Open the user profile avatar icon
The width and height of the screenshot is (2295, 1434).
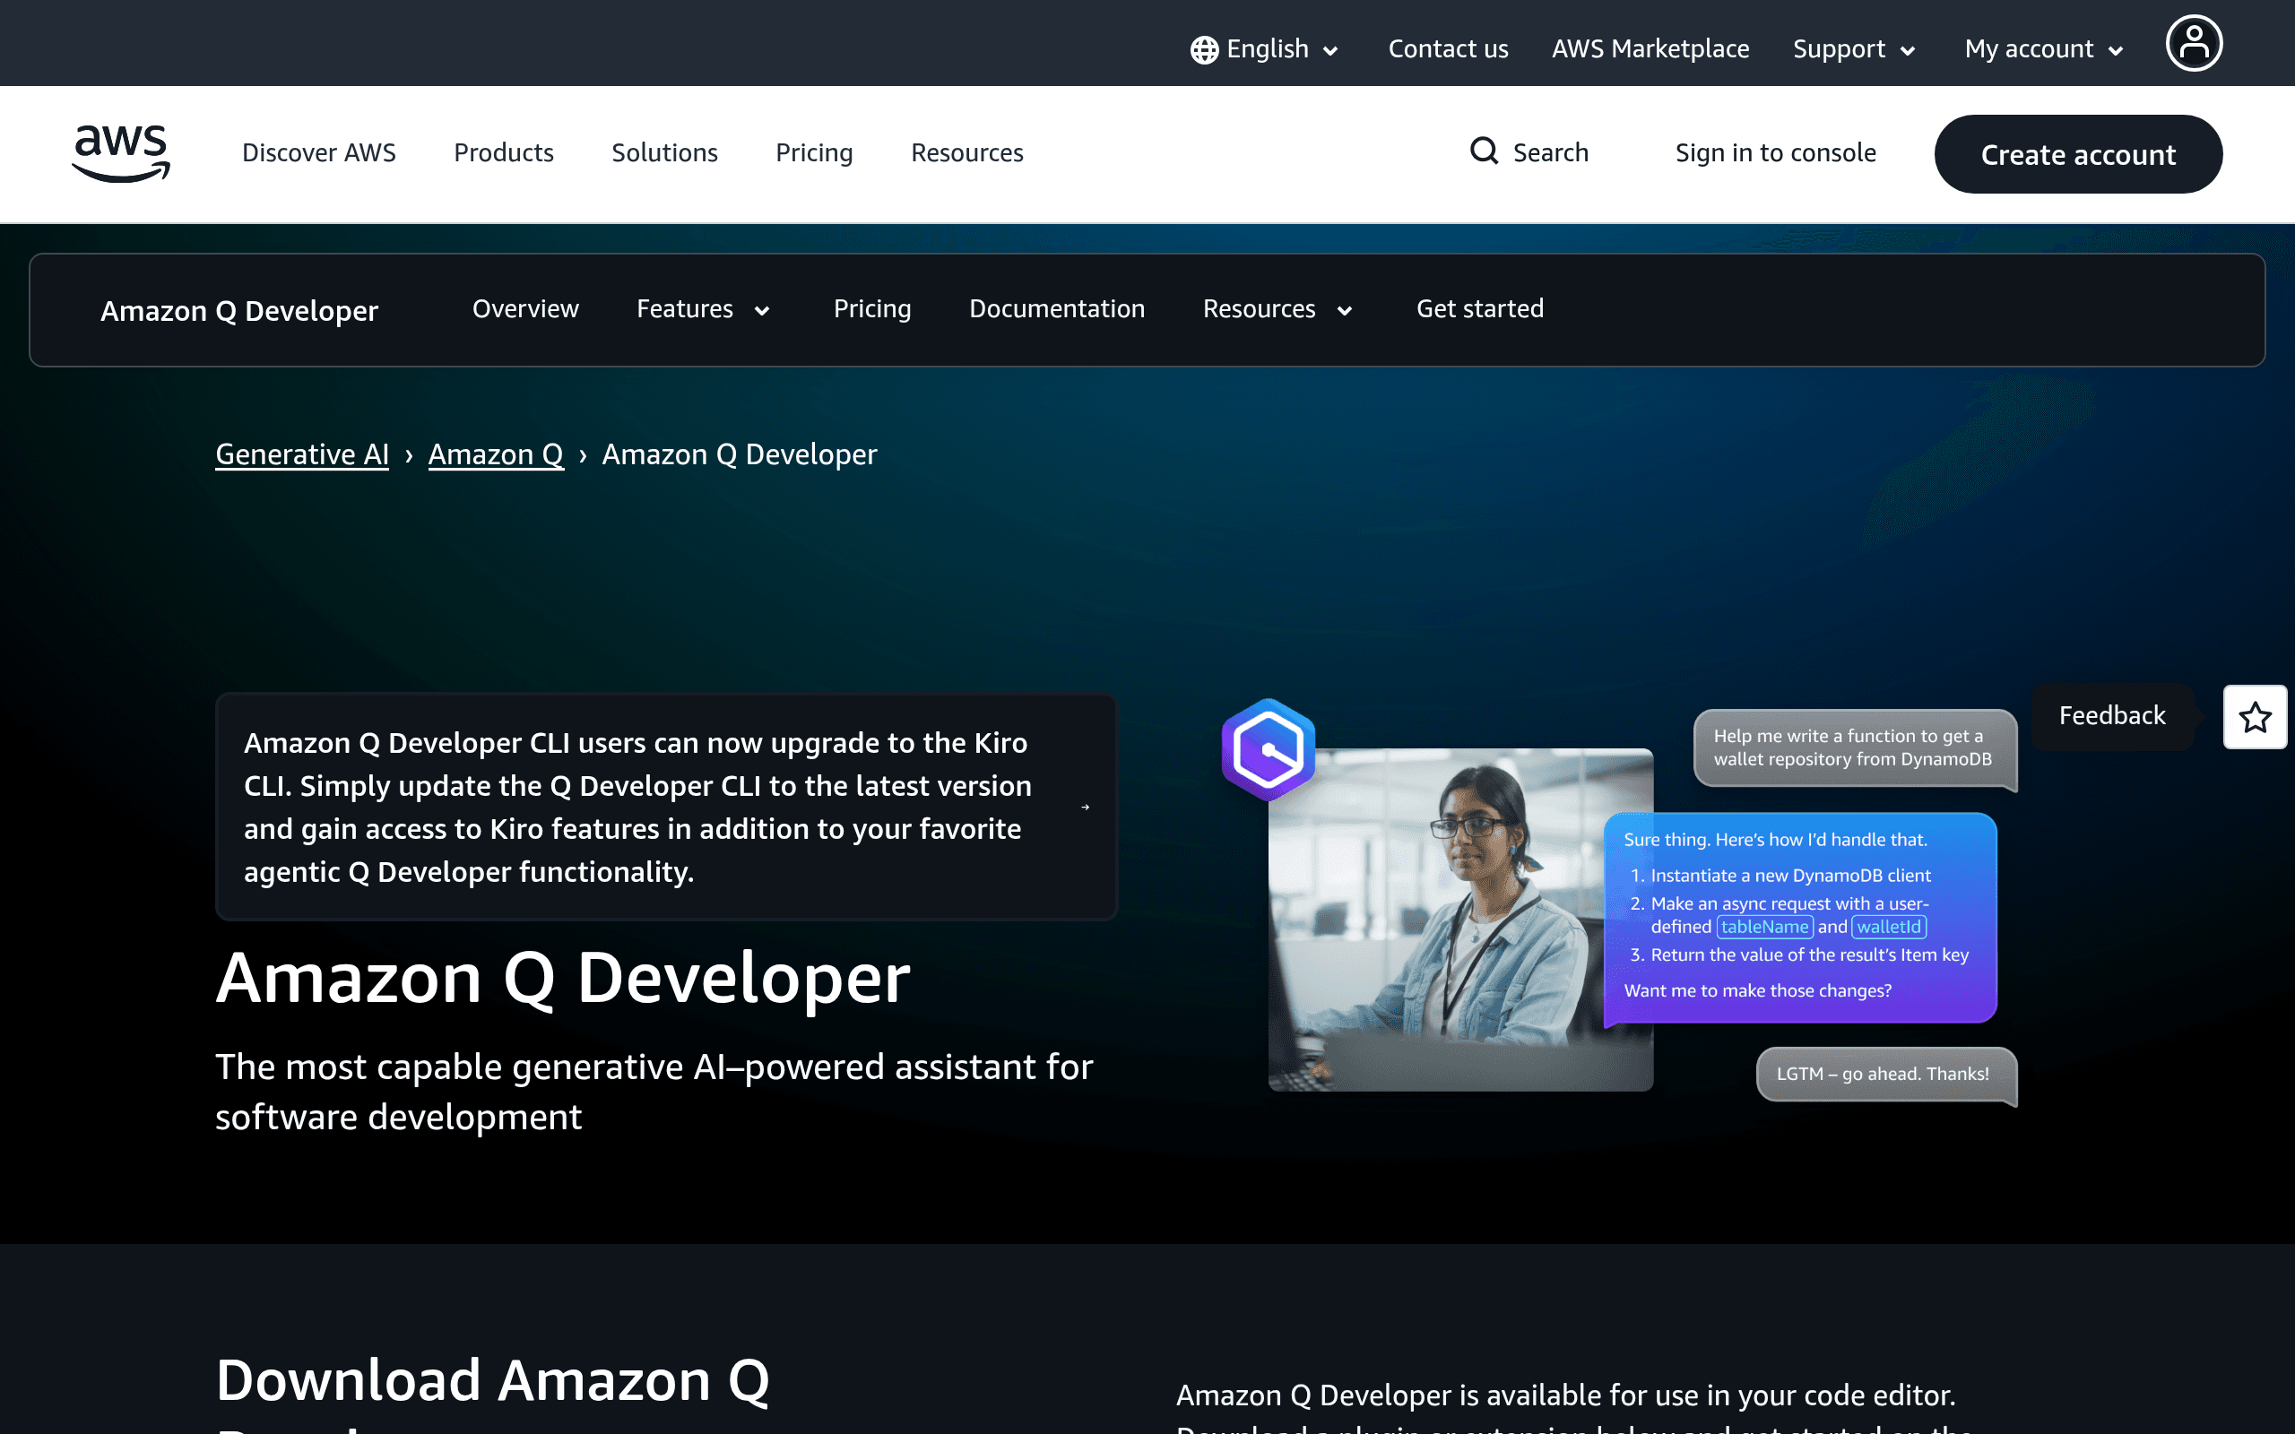pyautogui.click(x=2194, y=43)
